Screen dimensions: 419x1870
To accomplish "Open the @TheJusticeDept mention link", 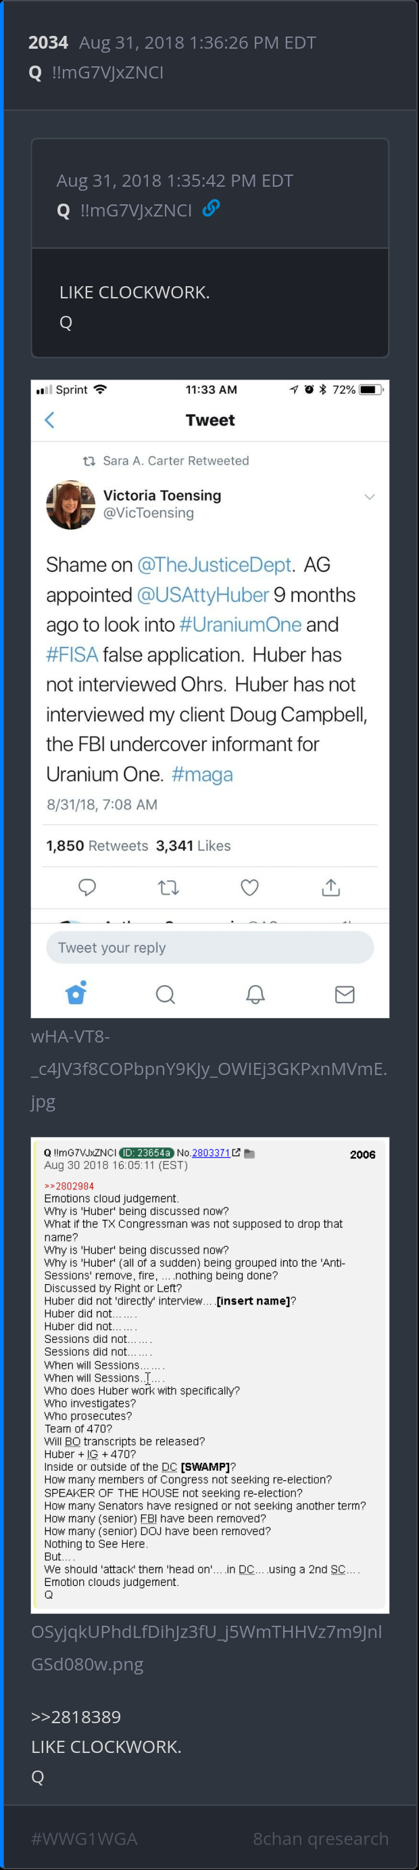I will pos(214,565).
